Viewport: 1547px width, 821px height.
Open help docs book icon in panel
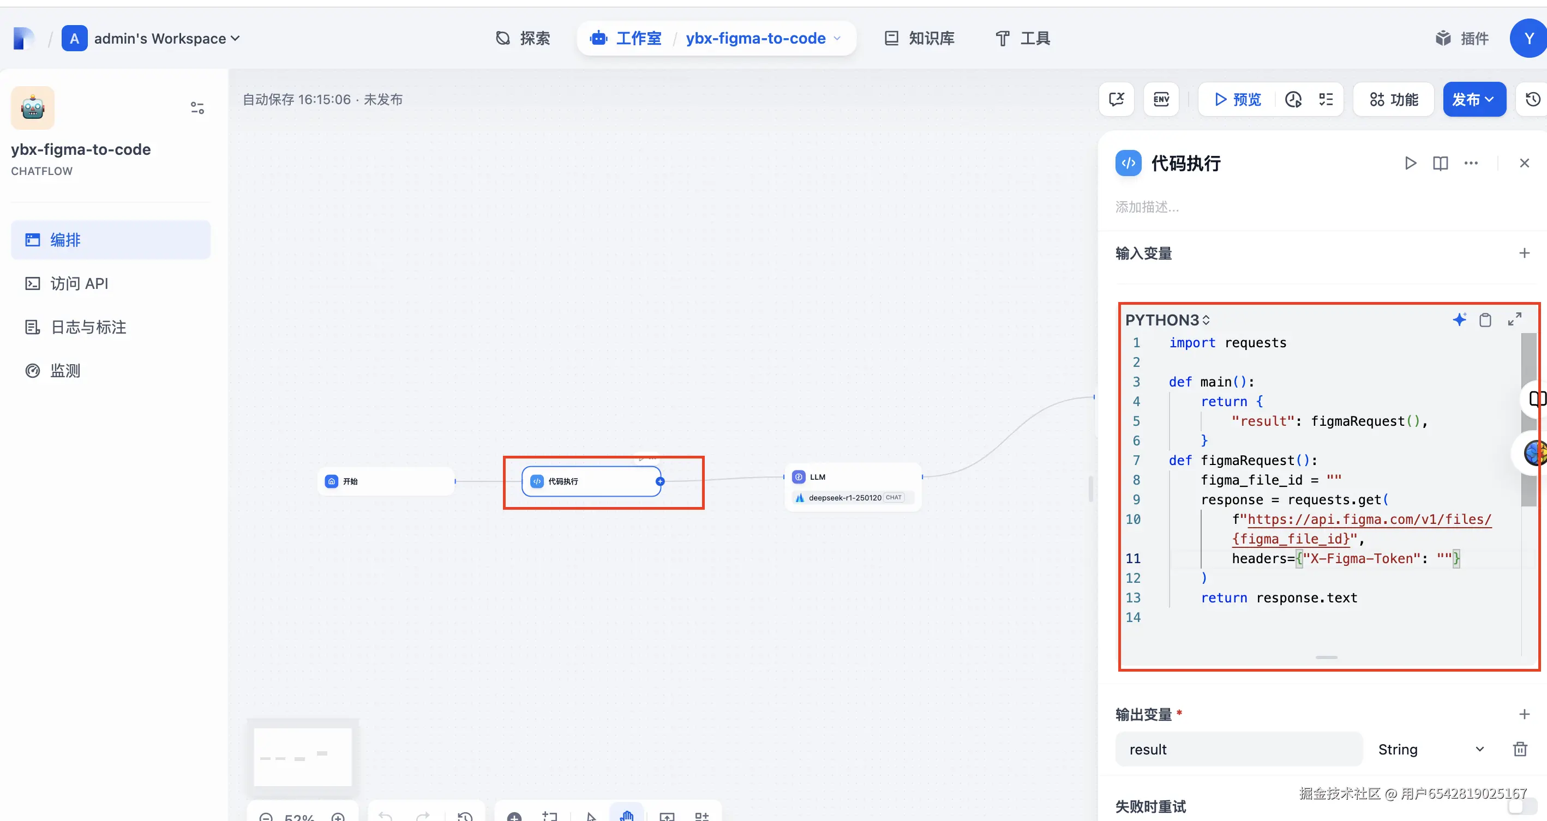(1440, 163)
